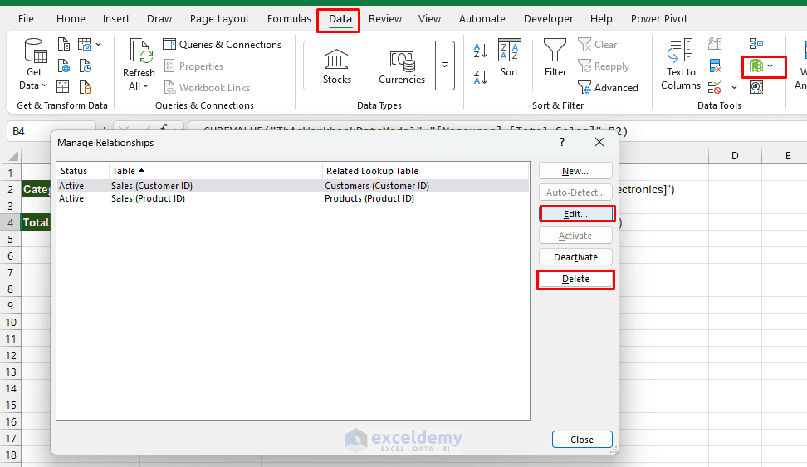
Task: Select the Data ribbon tab
Action: click(340, 20)
